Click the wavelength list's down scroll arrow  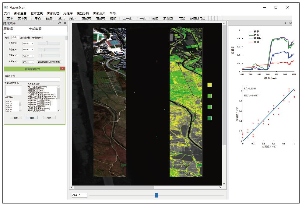20,110
